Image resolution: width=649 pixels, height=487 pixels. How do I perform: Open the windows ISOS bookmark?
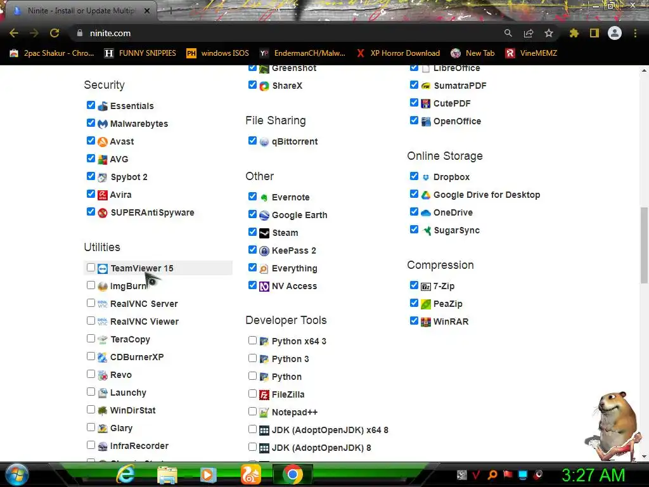click(x=218, y=53)
